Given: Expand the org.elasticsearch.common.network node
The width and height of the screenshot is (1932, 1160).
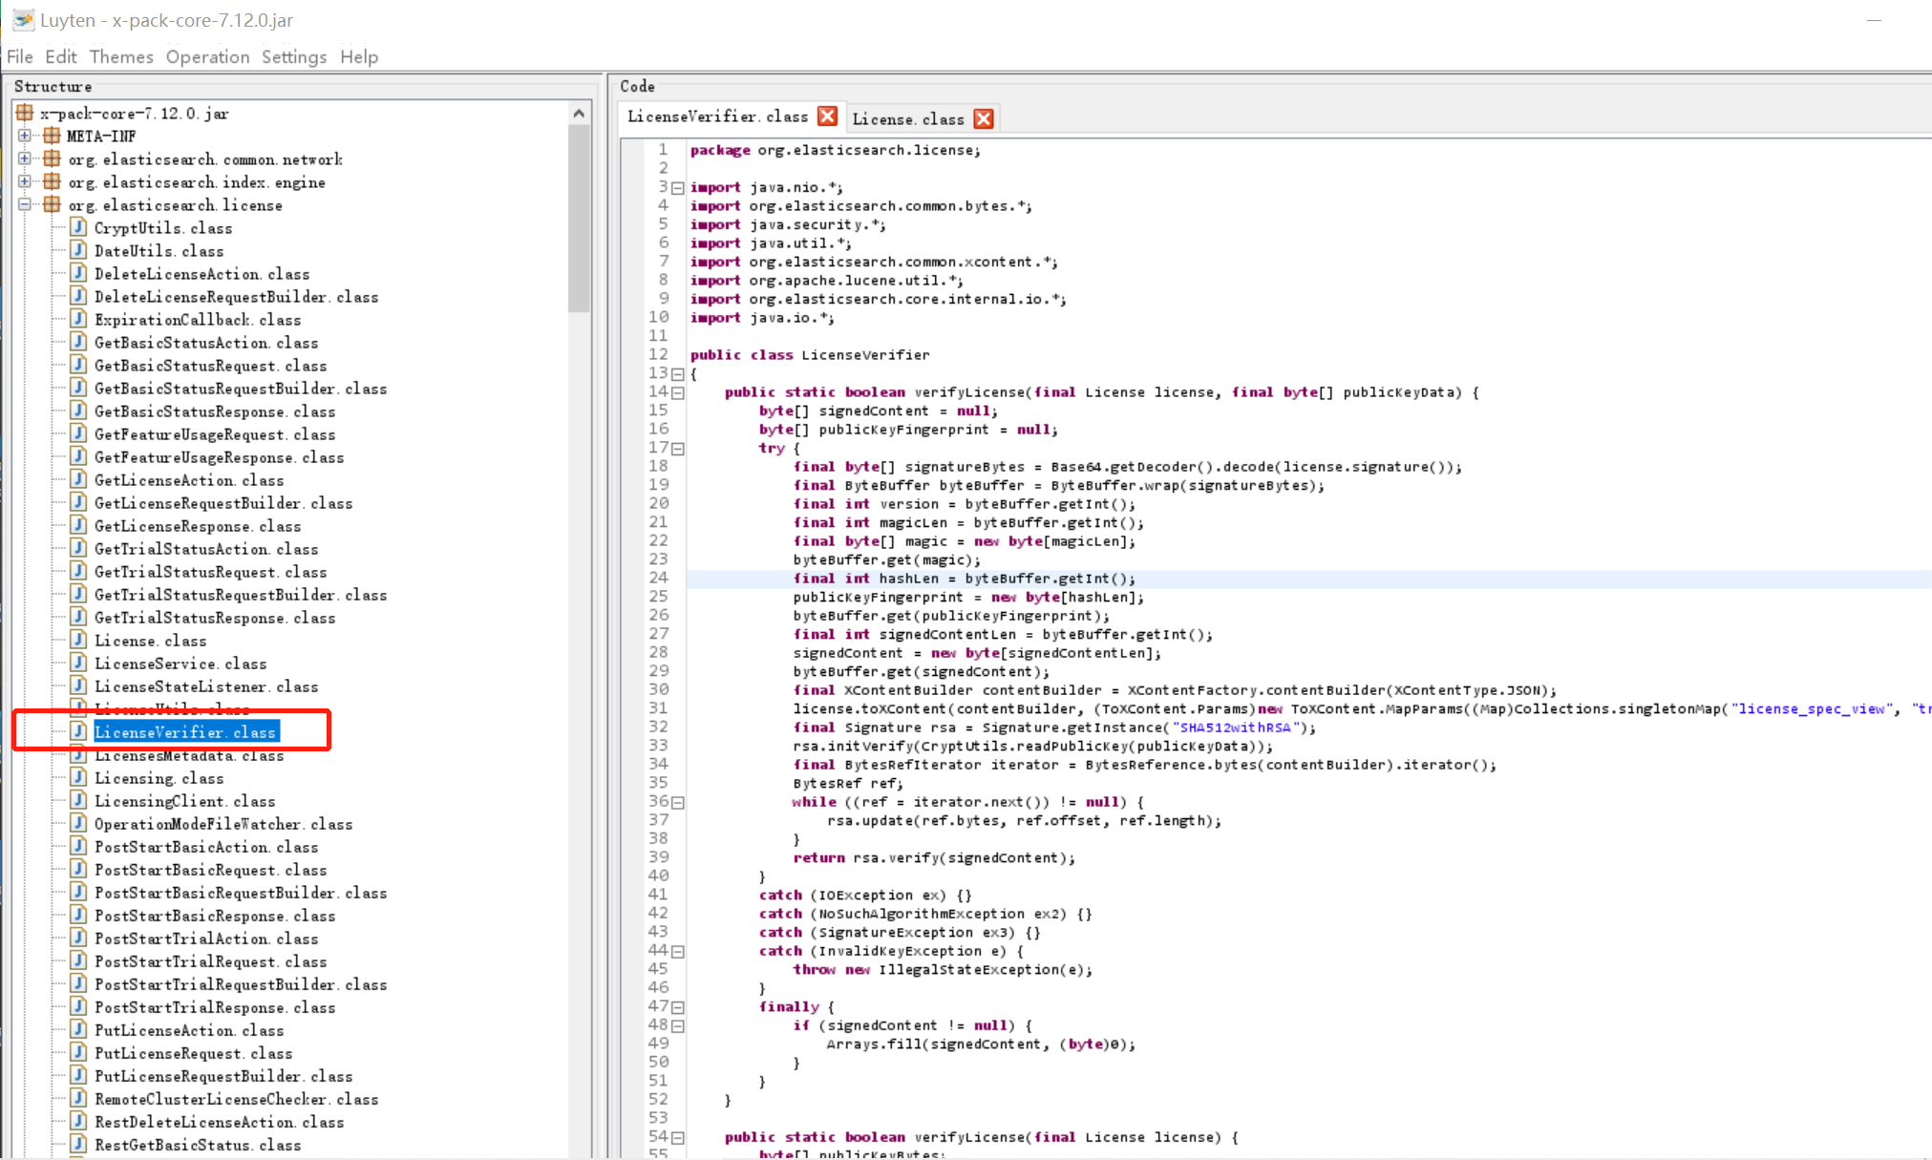Looking at the screenshot, I should click(25, 158).
